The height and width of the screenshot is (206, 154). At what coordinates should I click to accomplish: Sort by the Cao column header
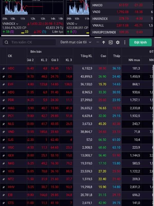click(x=103, y=56)
